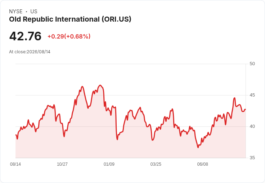Viewport: 265px width, 183px height.
Task: Click the 50 y-axis price label
Action: point(252,64)
